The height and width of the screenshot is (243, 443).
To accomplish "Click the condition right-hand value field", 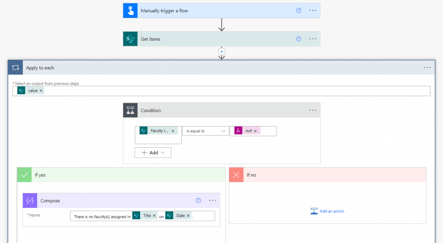I will (253, 131).
